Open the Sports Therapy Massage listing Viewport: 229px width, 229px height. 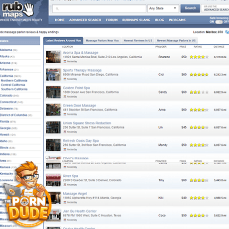(x=82, y=70)
